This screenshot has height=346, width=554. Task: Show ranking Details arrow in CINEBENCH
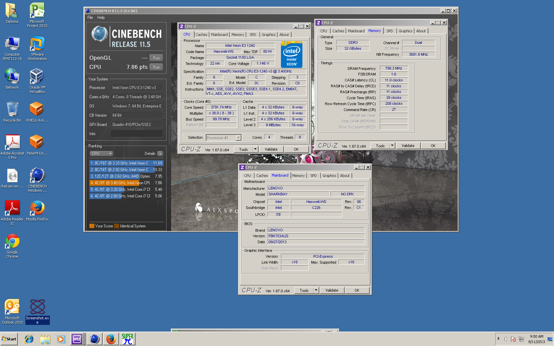(160, 154)
